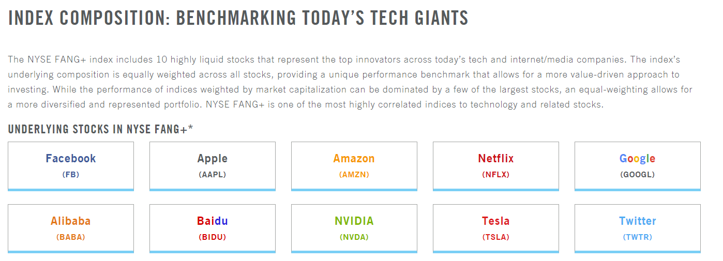Screen dimensions: 723x261
Task: Click the (GOOGL) ticker symbol
Action: (637, 175)
